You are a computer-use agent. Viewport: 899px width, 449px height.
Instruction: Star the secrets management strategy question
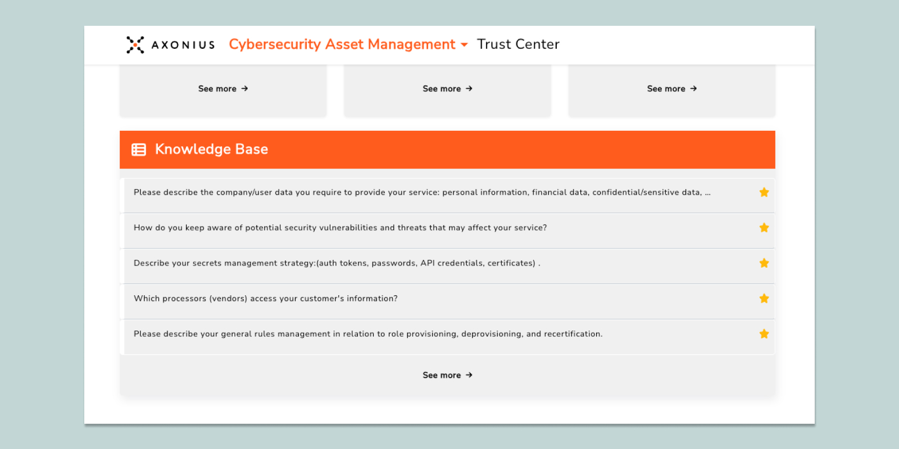click(x=764, y=263)
